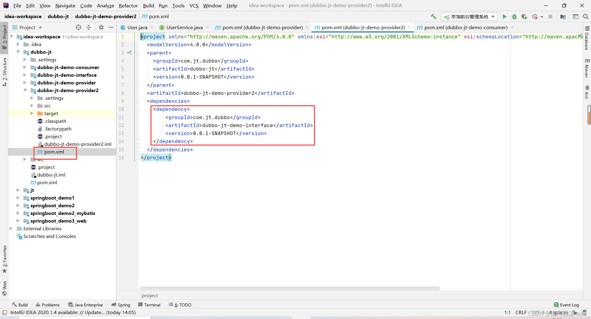The image size is (591, 319).
Task: Open the Maven tool window
Action: tap(587, 68)
